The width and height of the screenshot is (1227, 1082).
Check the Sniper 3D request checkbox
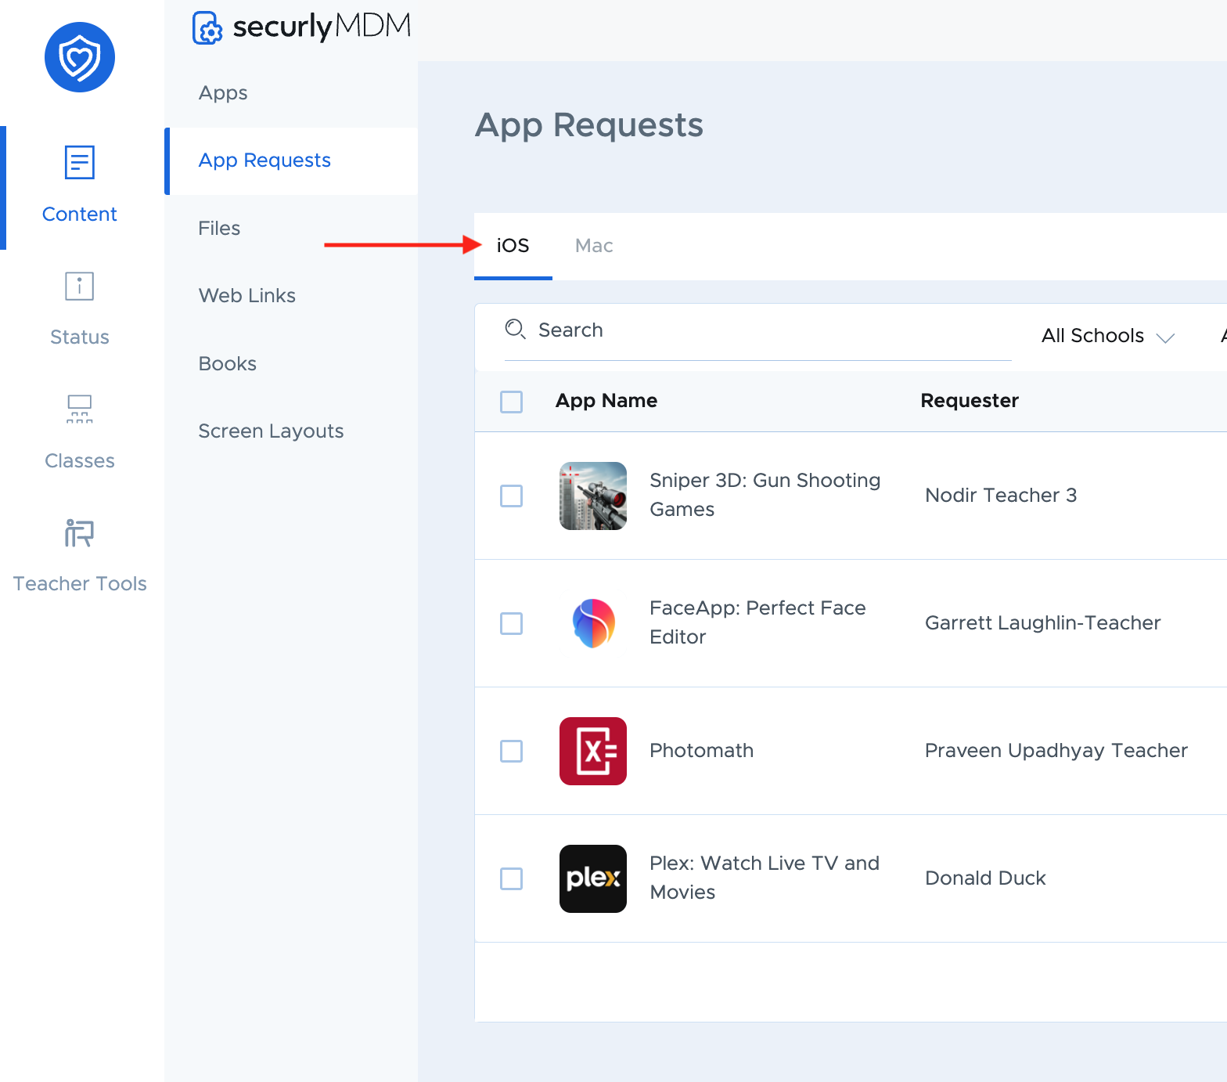click(511, 496)
